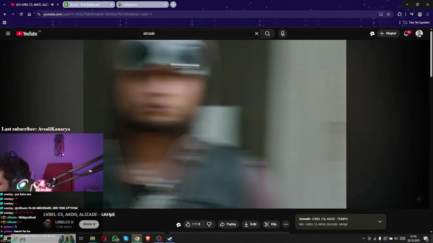Open the YouTube hamburger guide menu
This screenshot has width=433, height=243.
pyautogui.click(x=8, y=33)
